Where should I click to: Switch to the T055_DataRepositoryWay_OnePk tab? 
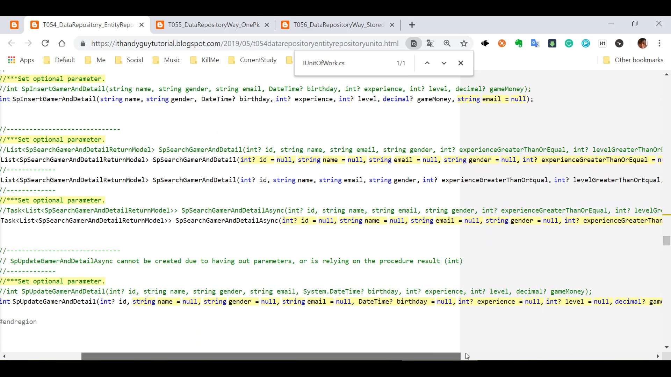[213, 25]
